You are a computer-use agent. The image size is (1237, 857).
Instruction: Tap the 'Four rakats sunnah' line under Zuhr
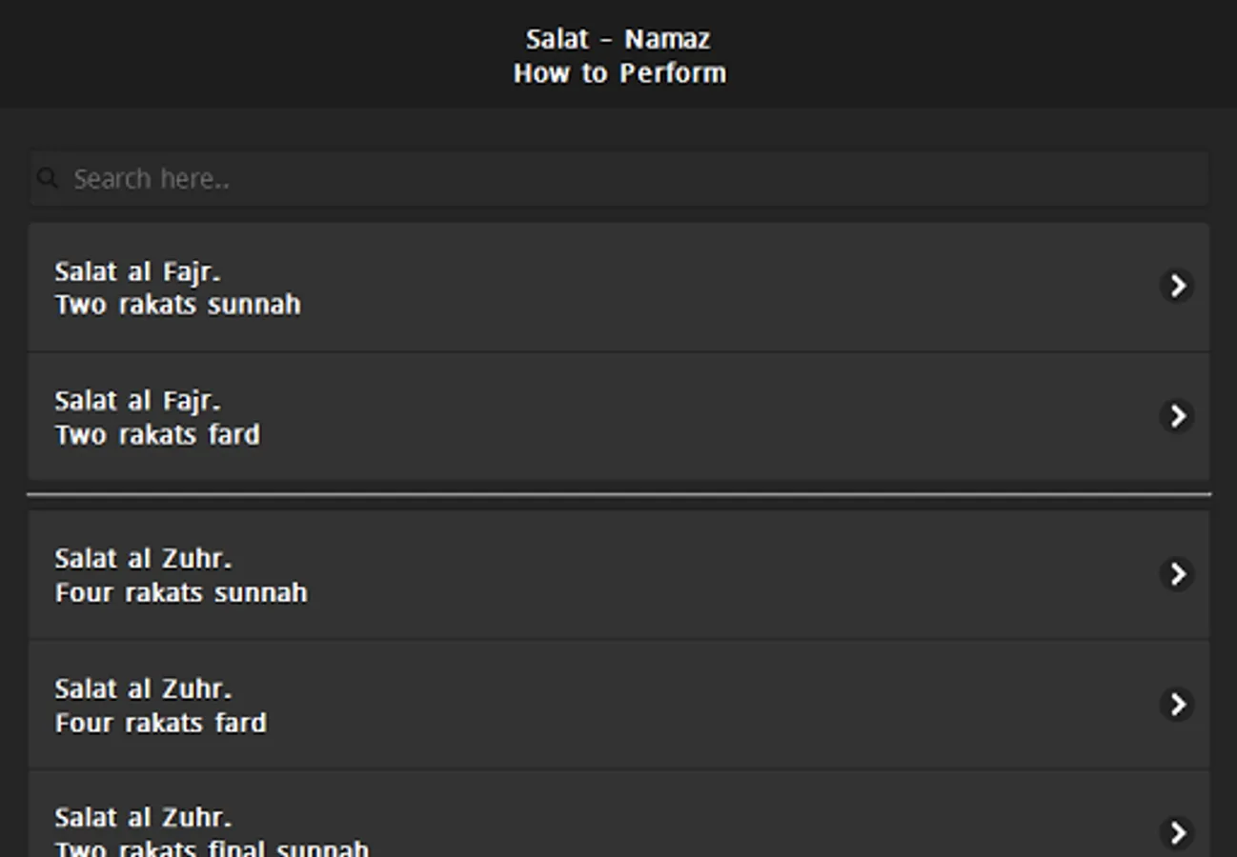click(x=181, y=593)
